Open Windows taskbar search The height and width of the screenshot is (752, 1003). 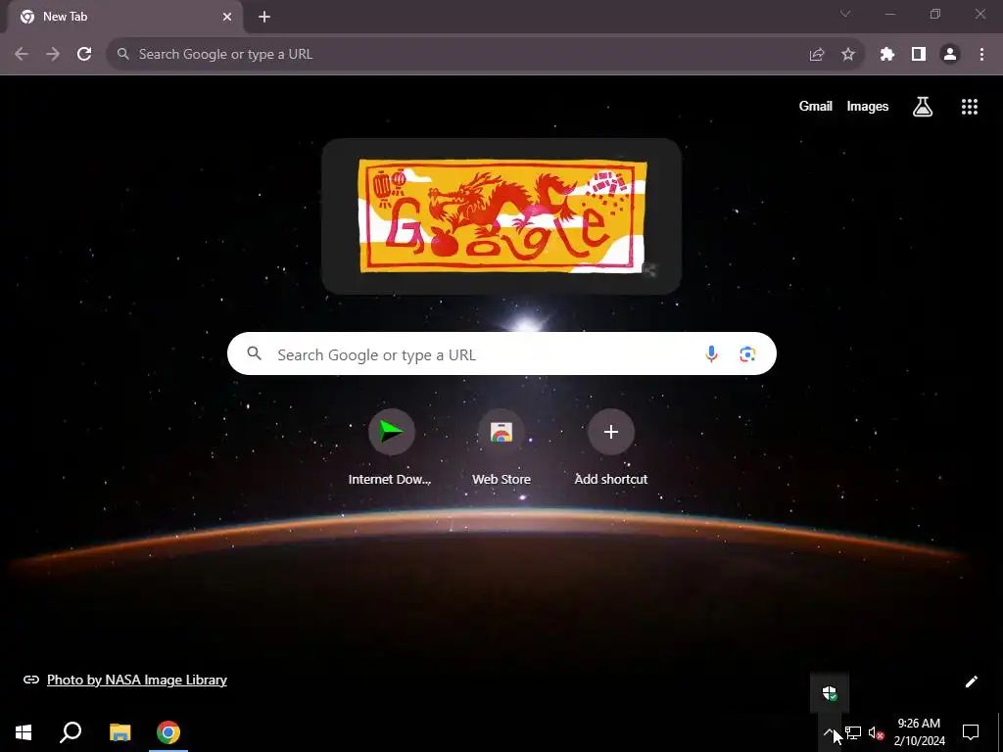[x=71, y=732]
